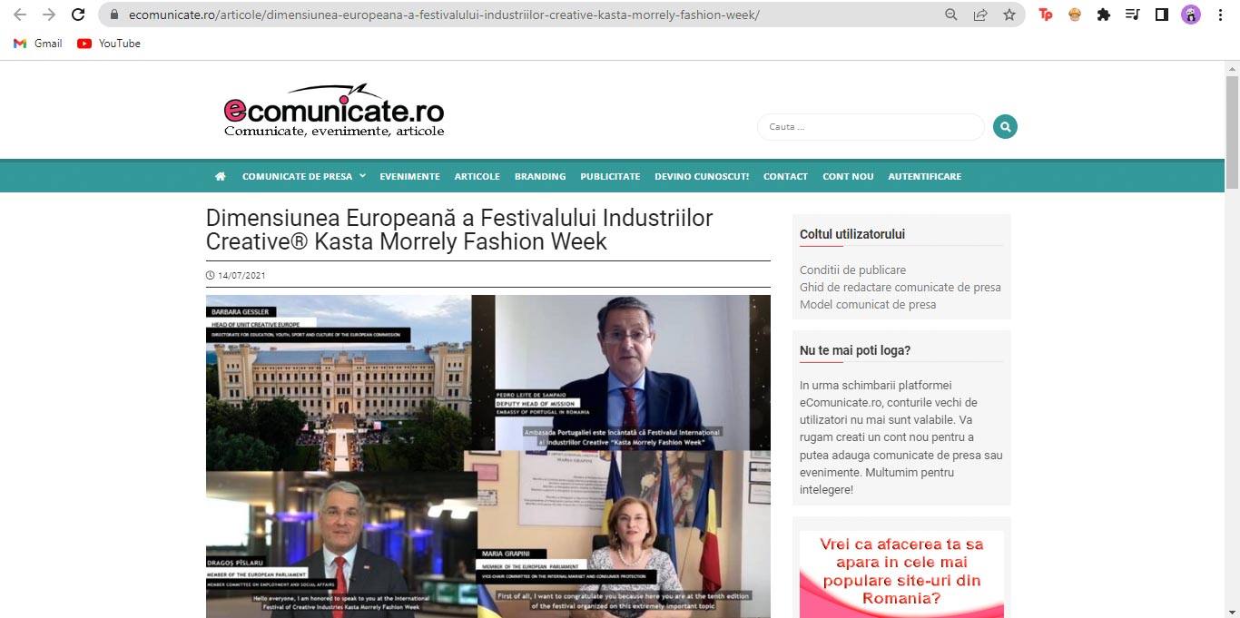This screenshot has width=1240, height=618.
Task: Go forward with the browser forward arrow
Action: 49,15
